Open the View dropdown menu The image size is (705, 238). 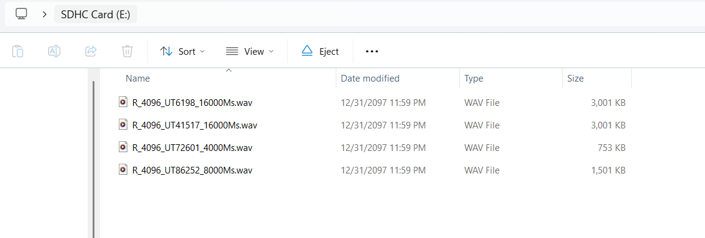(250, 51)
